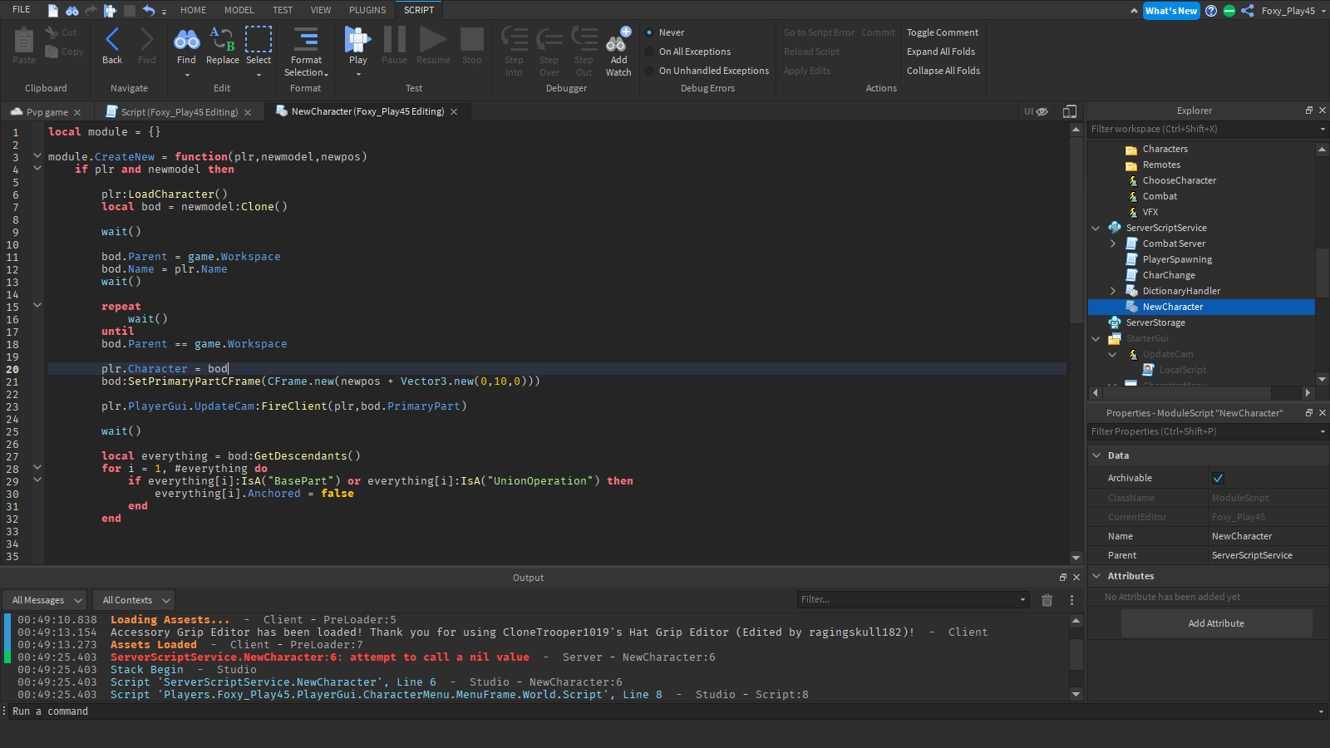Open the Replace tool
This screenshot has height=748, width=1330.
pyautogui.click(x=222, y=41)
